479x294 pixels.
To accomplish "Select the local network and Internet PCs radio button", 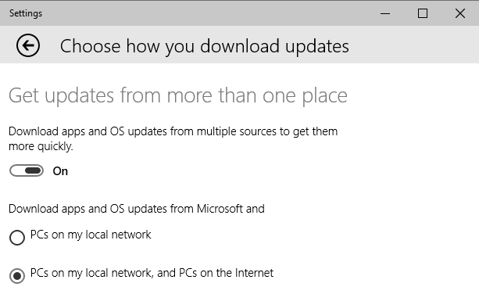I will pos(17,276).
